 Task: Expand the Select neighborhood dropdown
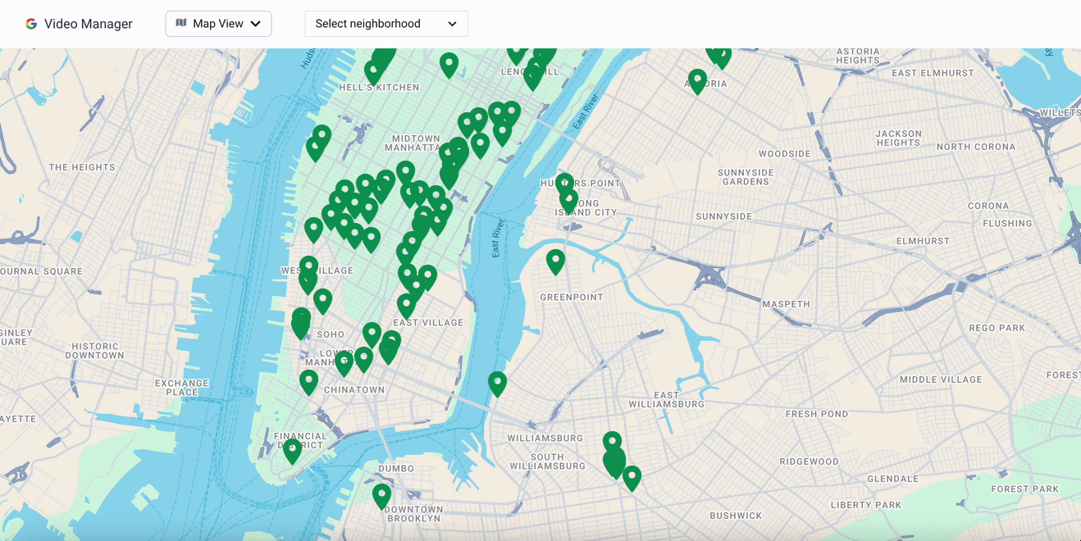click(x=385, y=24)
